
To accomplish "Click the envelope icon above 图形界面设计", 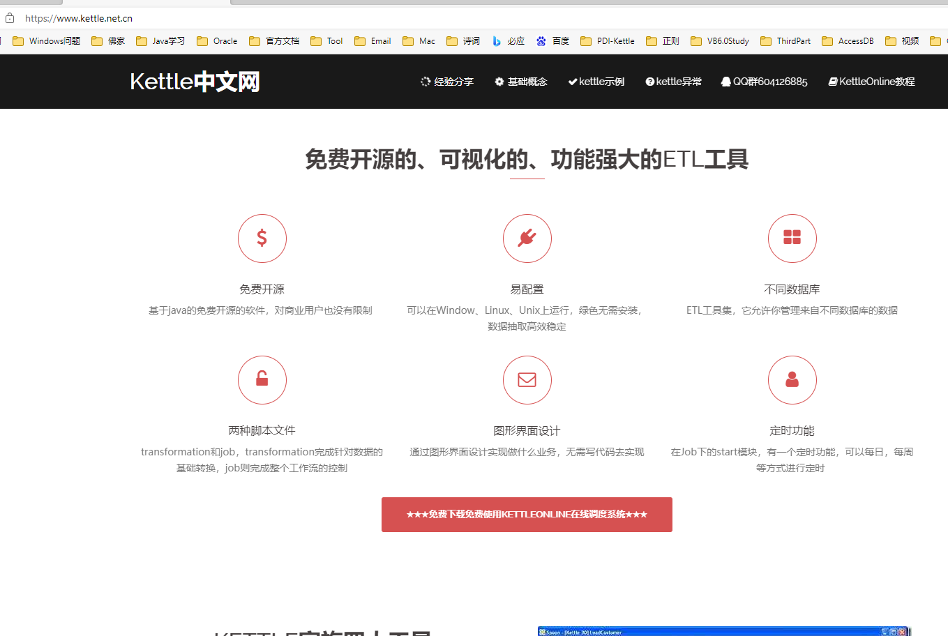I will [x=527, y=379].
